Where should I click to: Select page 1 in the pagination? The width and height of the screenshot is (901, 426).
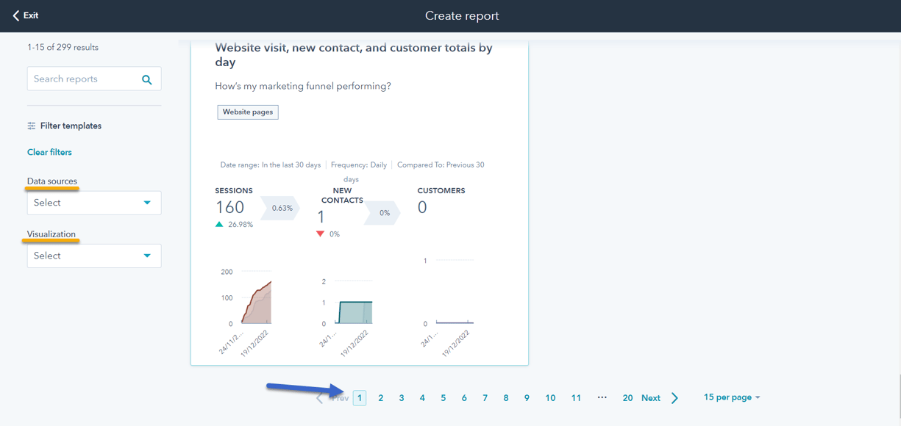[360, 397]
